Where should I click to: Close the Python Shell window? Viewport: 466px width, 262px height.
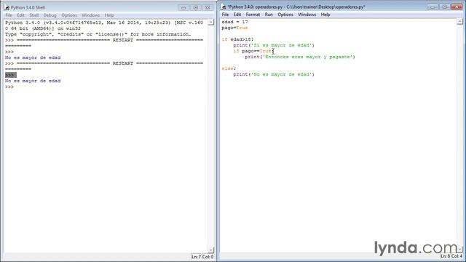pos(208,8)
